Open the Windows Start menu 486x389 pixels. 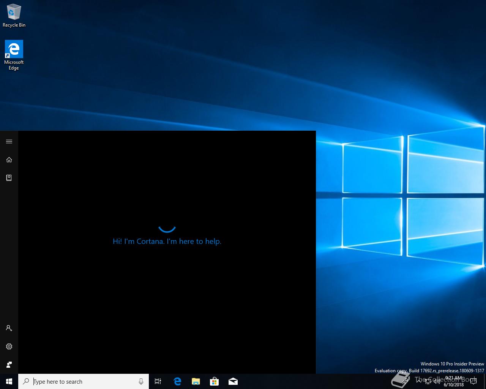click(x=9, y=381)
